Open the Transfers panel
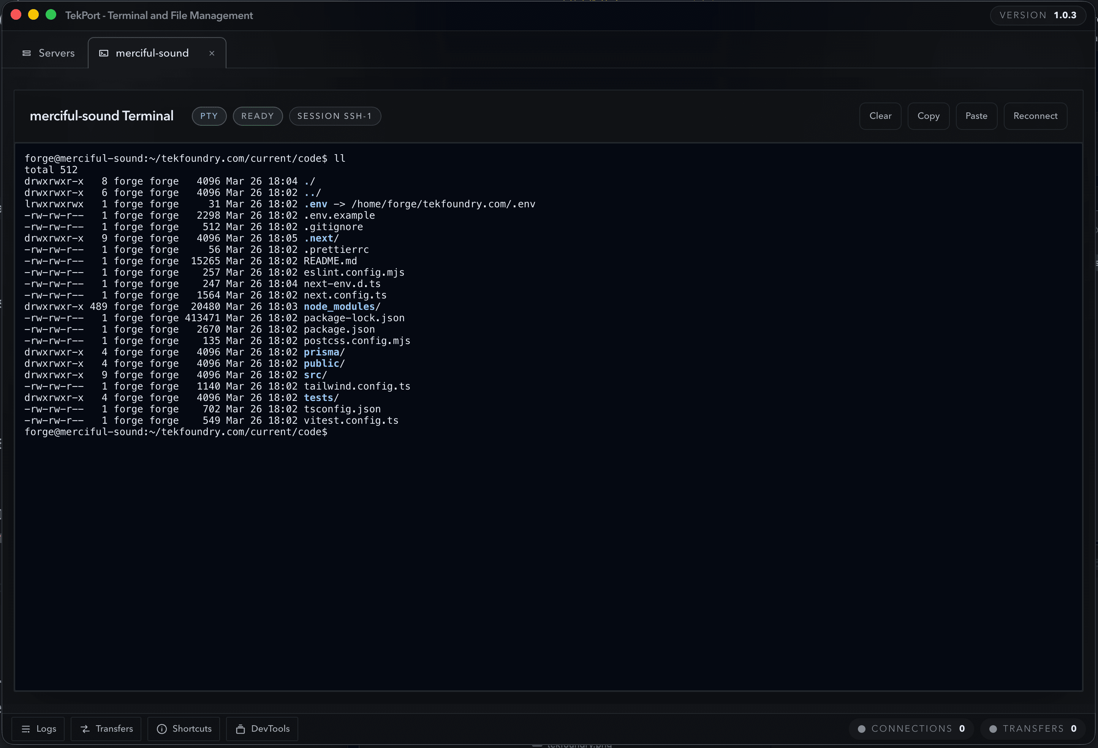1098x748 pixels. coord(106,729)
